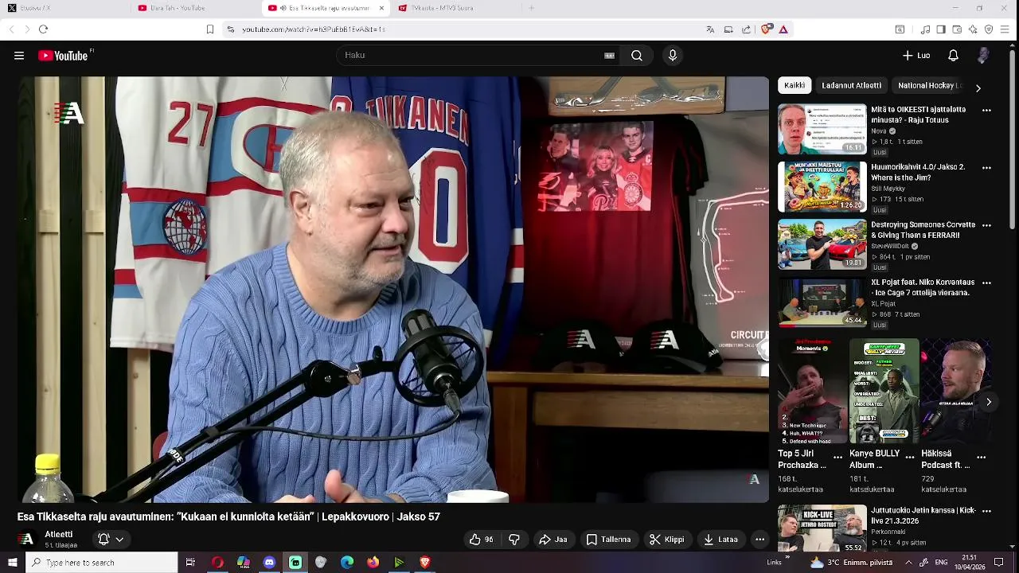
Task: Switch to the X browser tab
Action: pos(64,8)
